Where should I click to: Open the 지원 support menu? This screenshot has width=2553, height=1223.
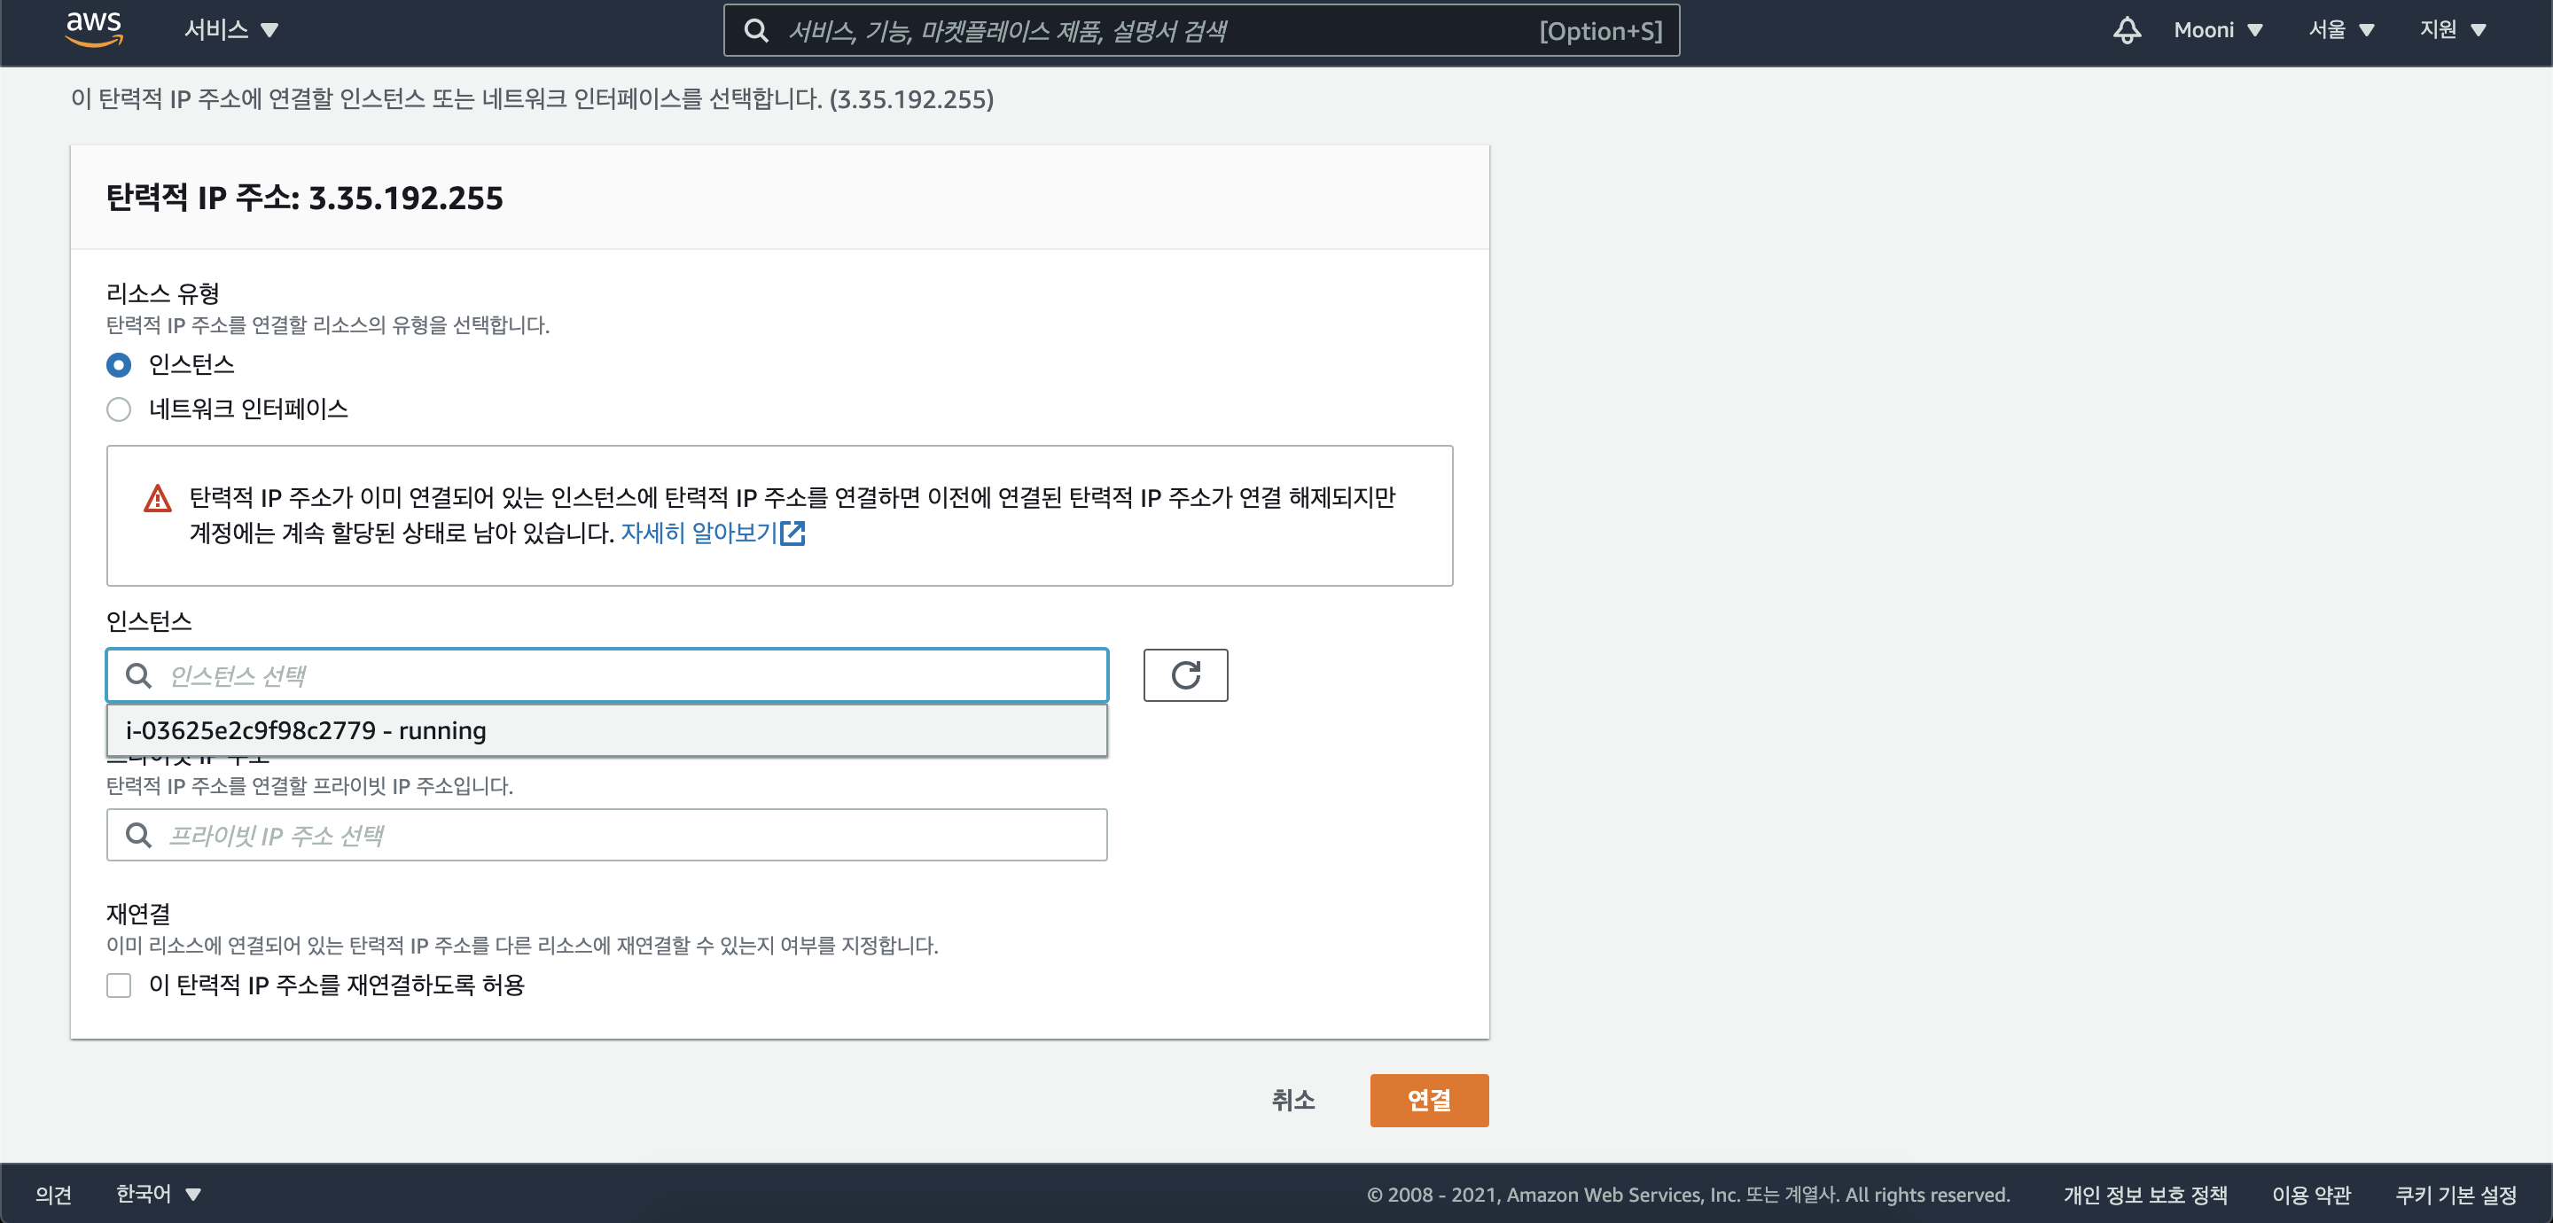2452,30
